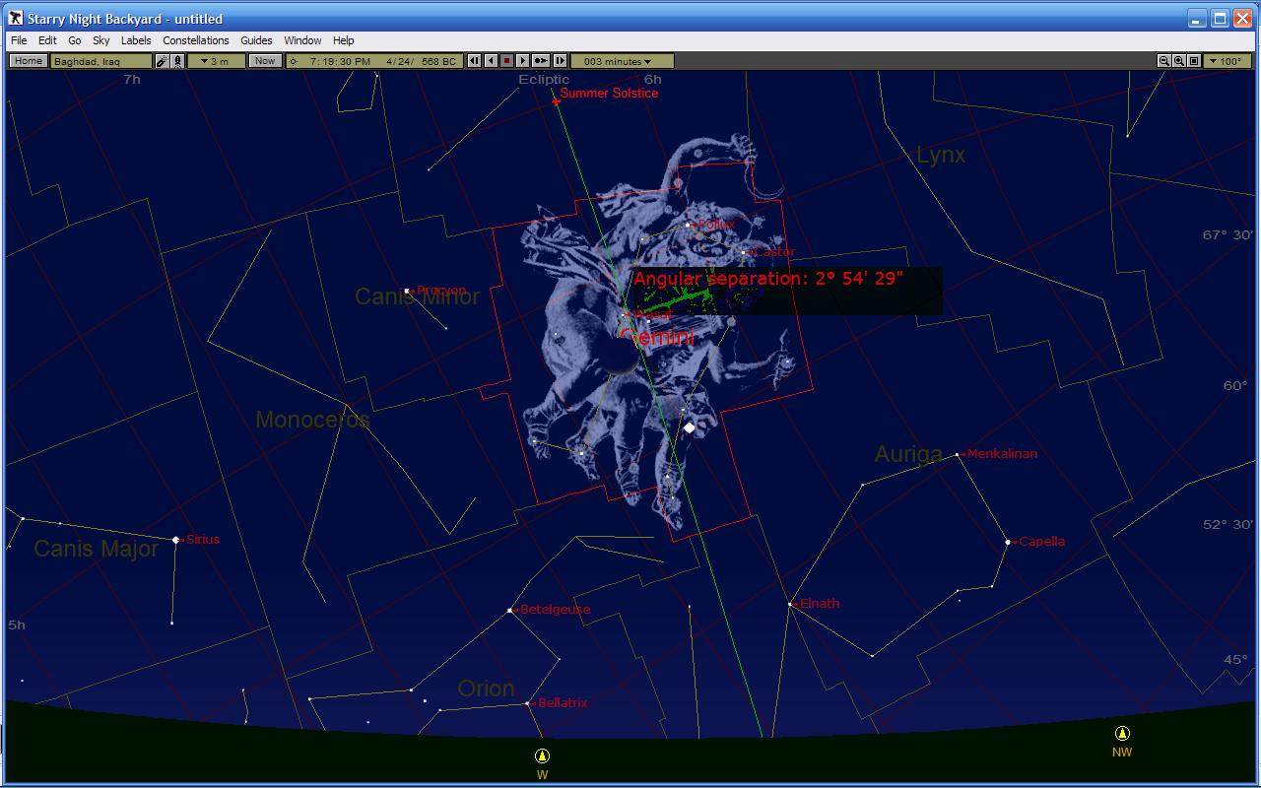1261x788 pixels.
Task: Click the white diamond planet marker in Gemini
Action: (690, 427)
